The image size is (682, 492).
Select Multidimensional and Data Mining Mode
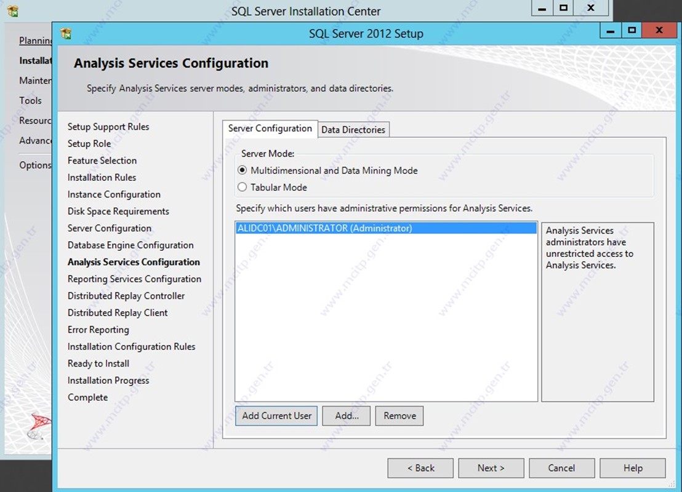243,170
